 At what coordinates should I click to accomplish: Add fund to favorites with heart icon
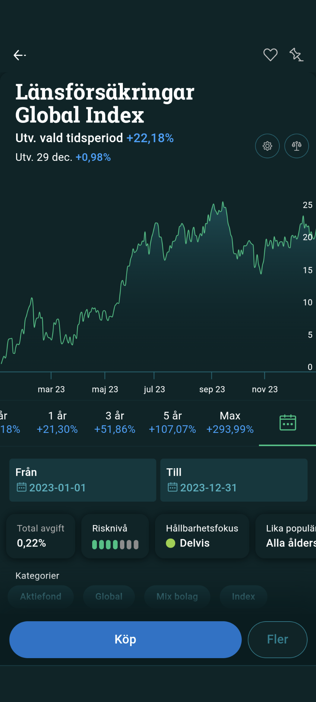tap(270, 55)
